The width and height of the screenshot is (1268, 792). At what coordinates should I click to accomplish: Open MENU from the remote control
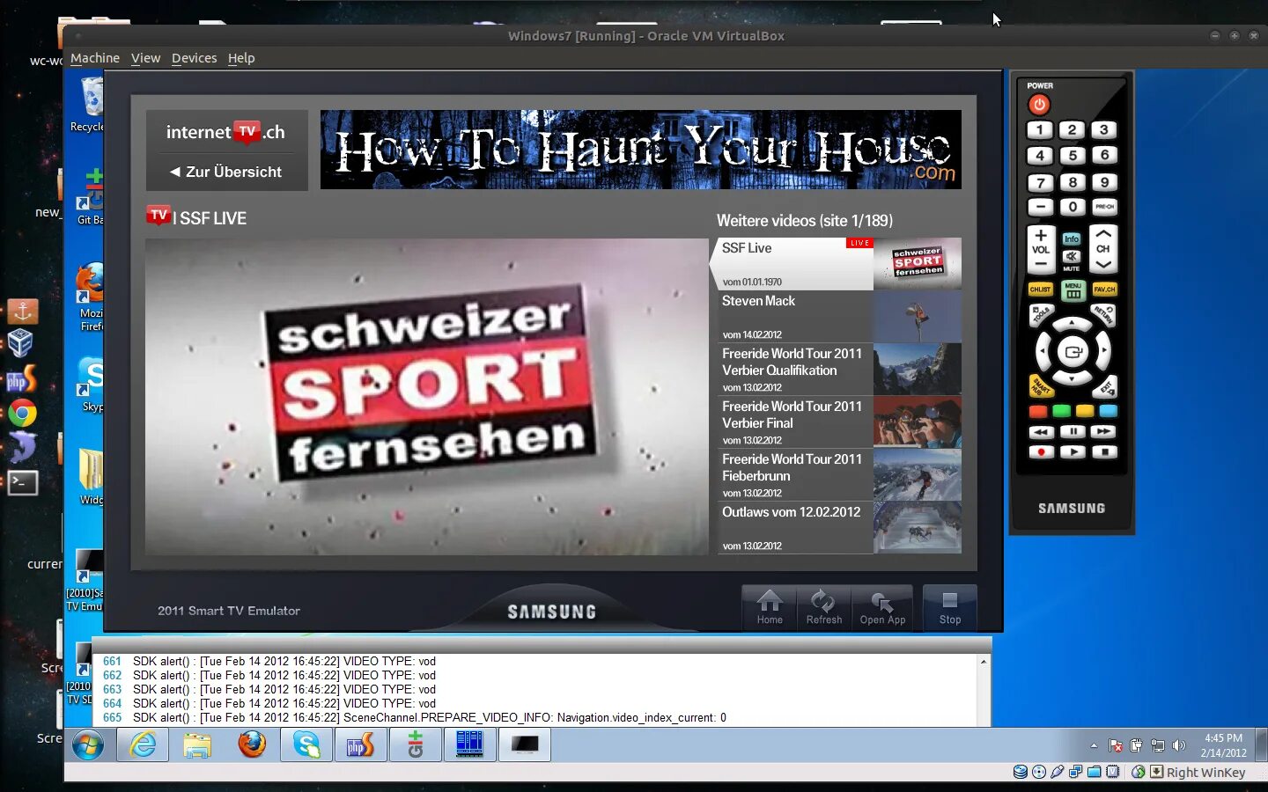1073,290
